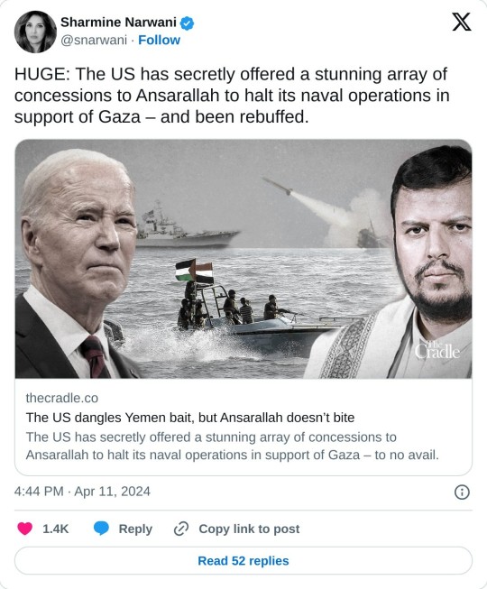Open the info circle icon
Viewport: 487px width, 589px height.
tap(462, 492)
